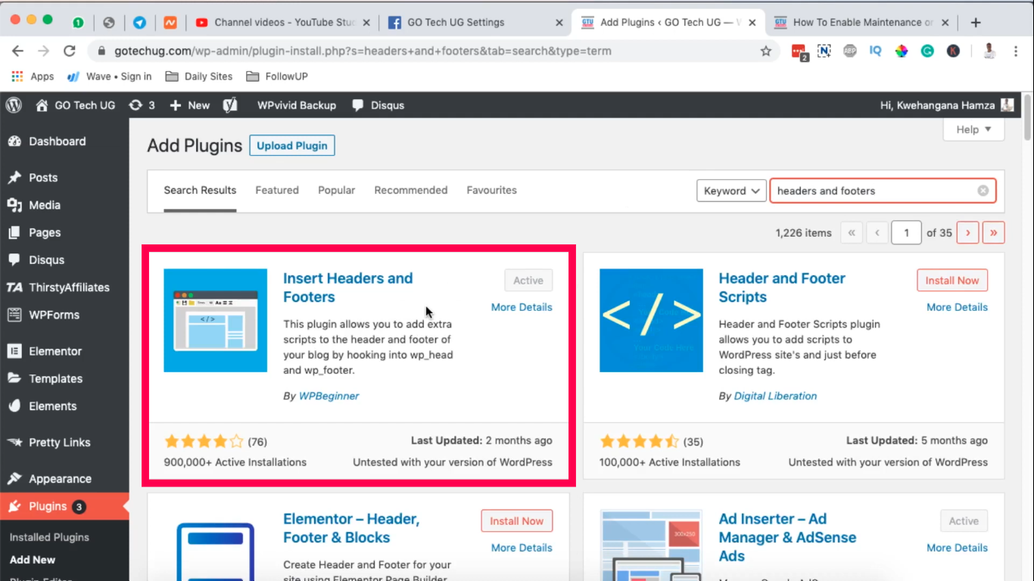Viewport: 1034px width, 581px height.
Task: Switch to the Recommended plugins tab
Action: pyautogui.click(x=411, y=190)
